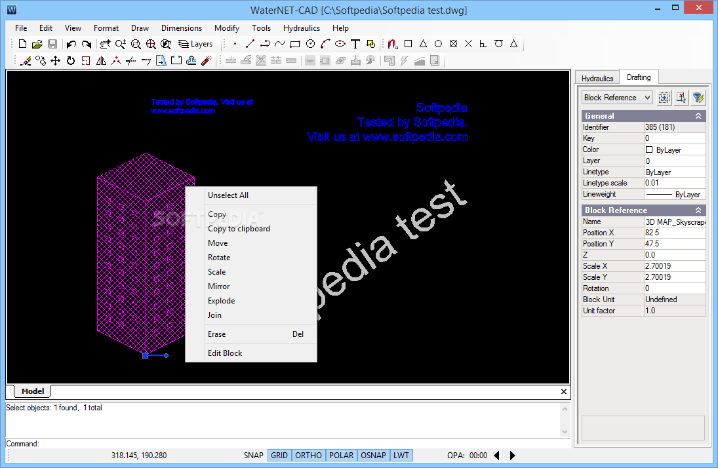Click the Erase tool icon
Image resolution: width=718 pixels, height=468 pixels.
pyautogui.click(x=26, y=60)
